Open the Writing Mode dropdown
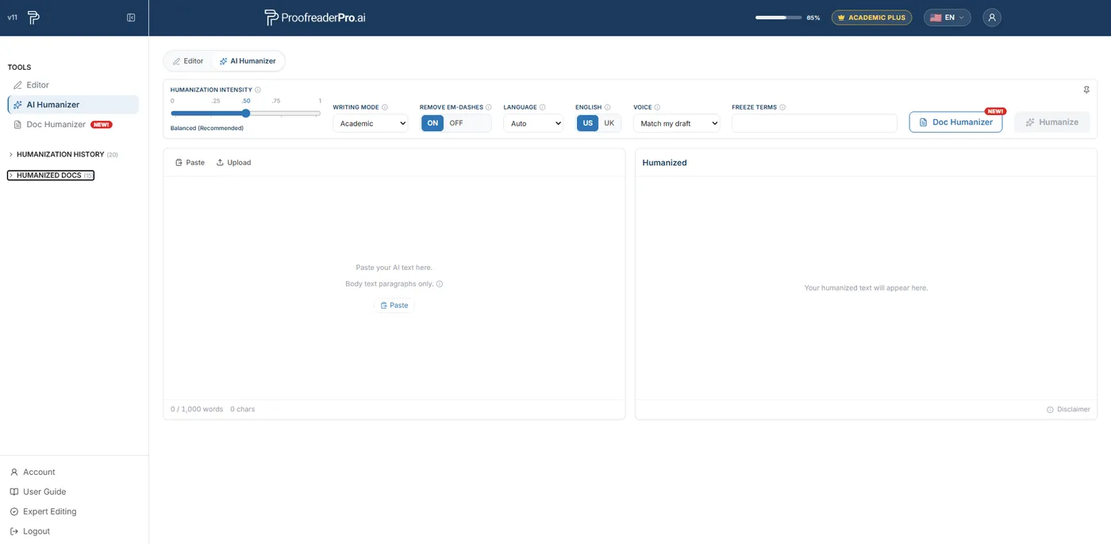The height and width of the screenshot is (544, 1111). click(371, 123)
